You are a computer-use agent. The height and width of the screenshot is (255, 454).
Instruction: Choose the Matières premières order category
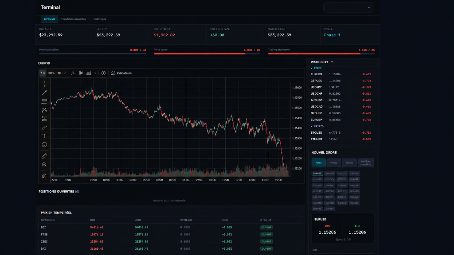pyautogui.click(x=366, y=163)
